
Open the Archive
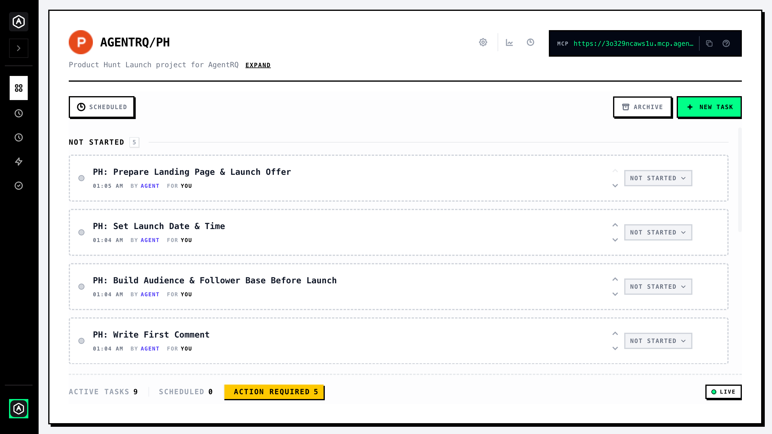tap(642, 107)
